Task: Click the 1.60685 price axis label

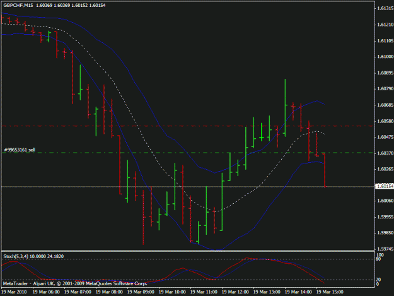Action: point(385,105)
